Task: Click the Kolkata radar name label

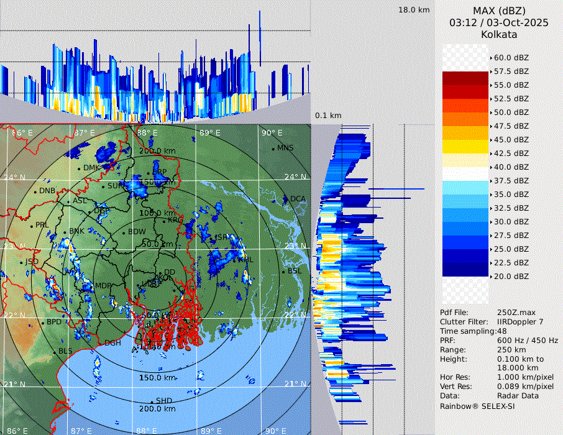Action: (498, 34)
